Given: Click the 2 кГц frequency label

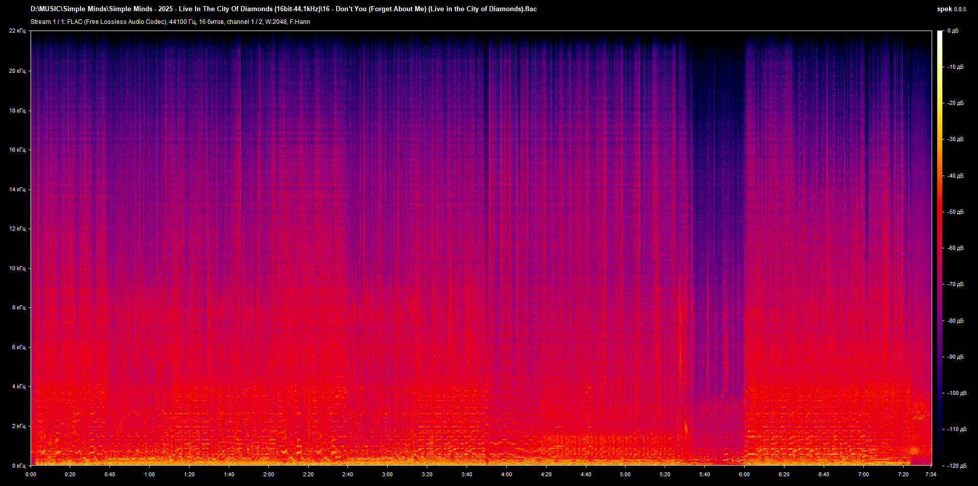Looking at the screenshot, I should coord(19,426).
